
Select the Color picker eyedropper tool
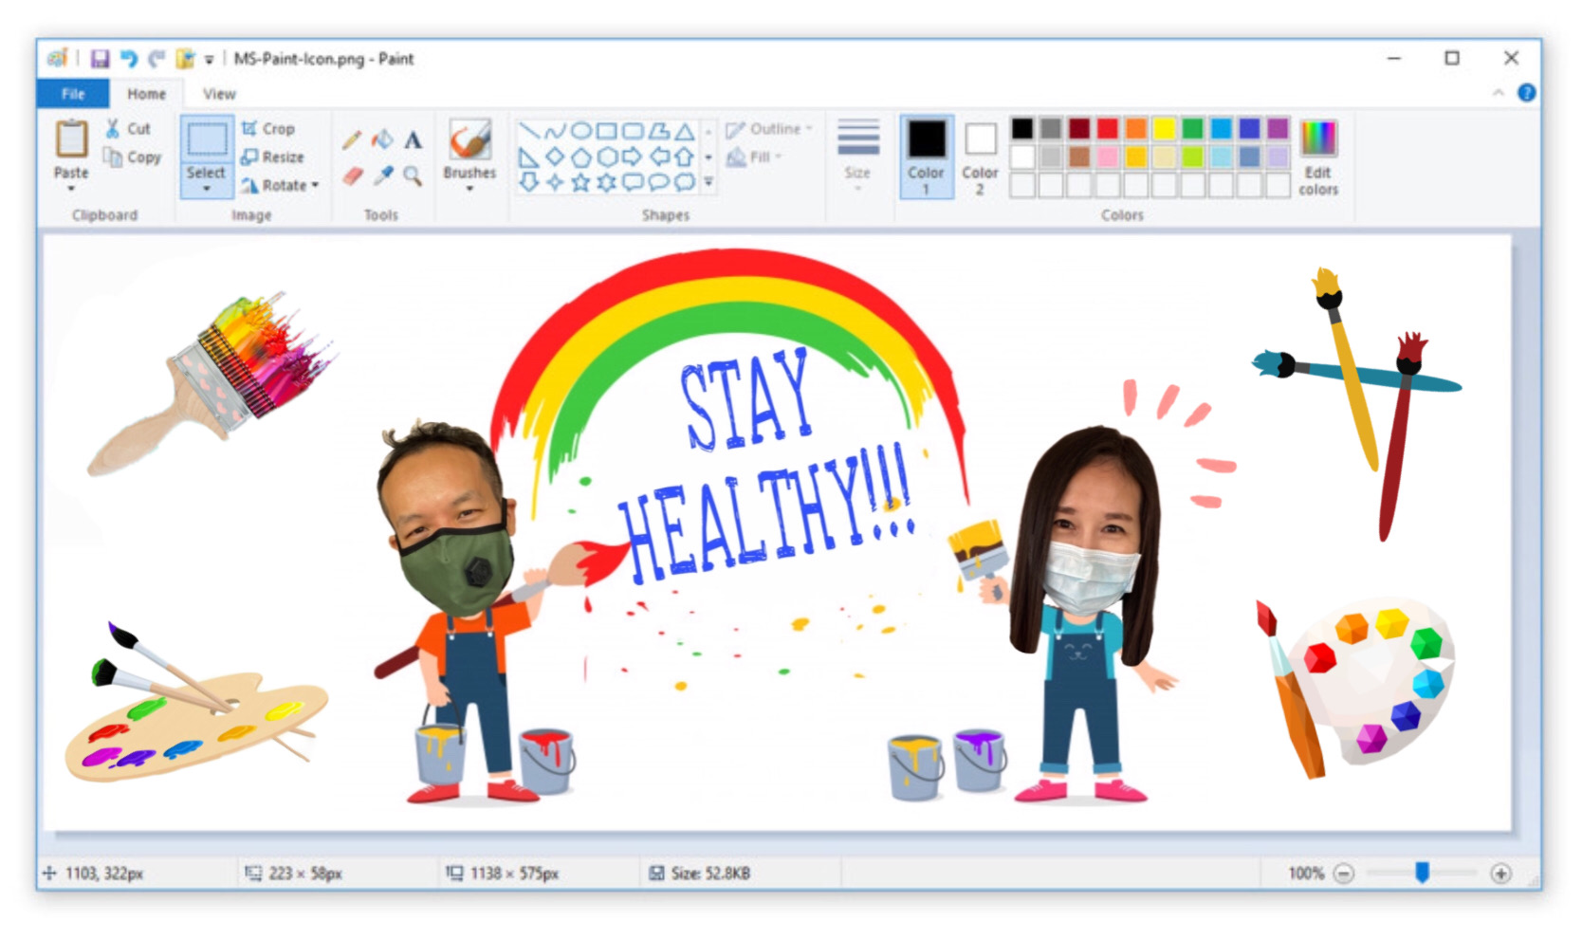pyautogui.click(x=382, y=175)
